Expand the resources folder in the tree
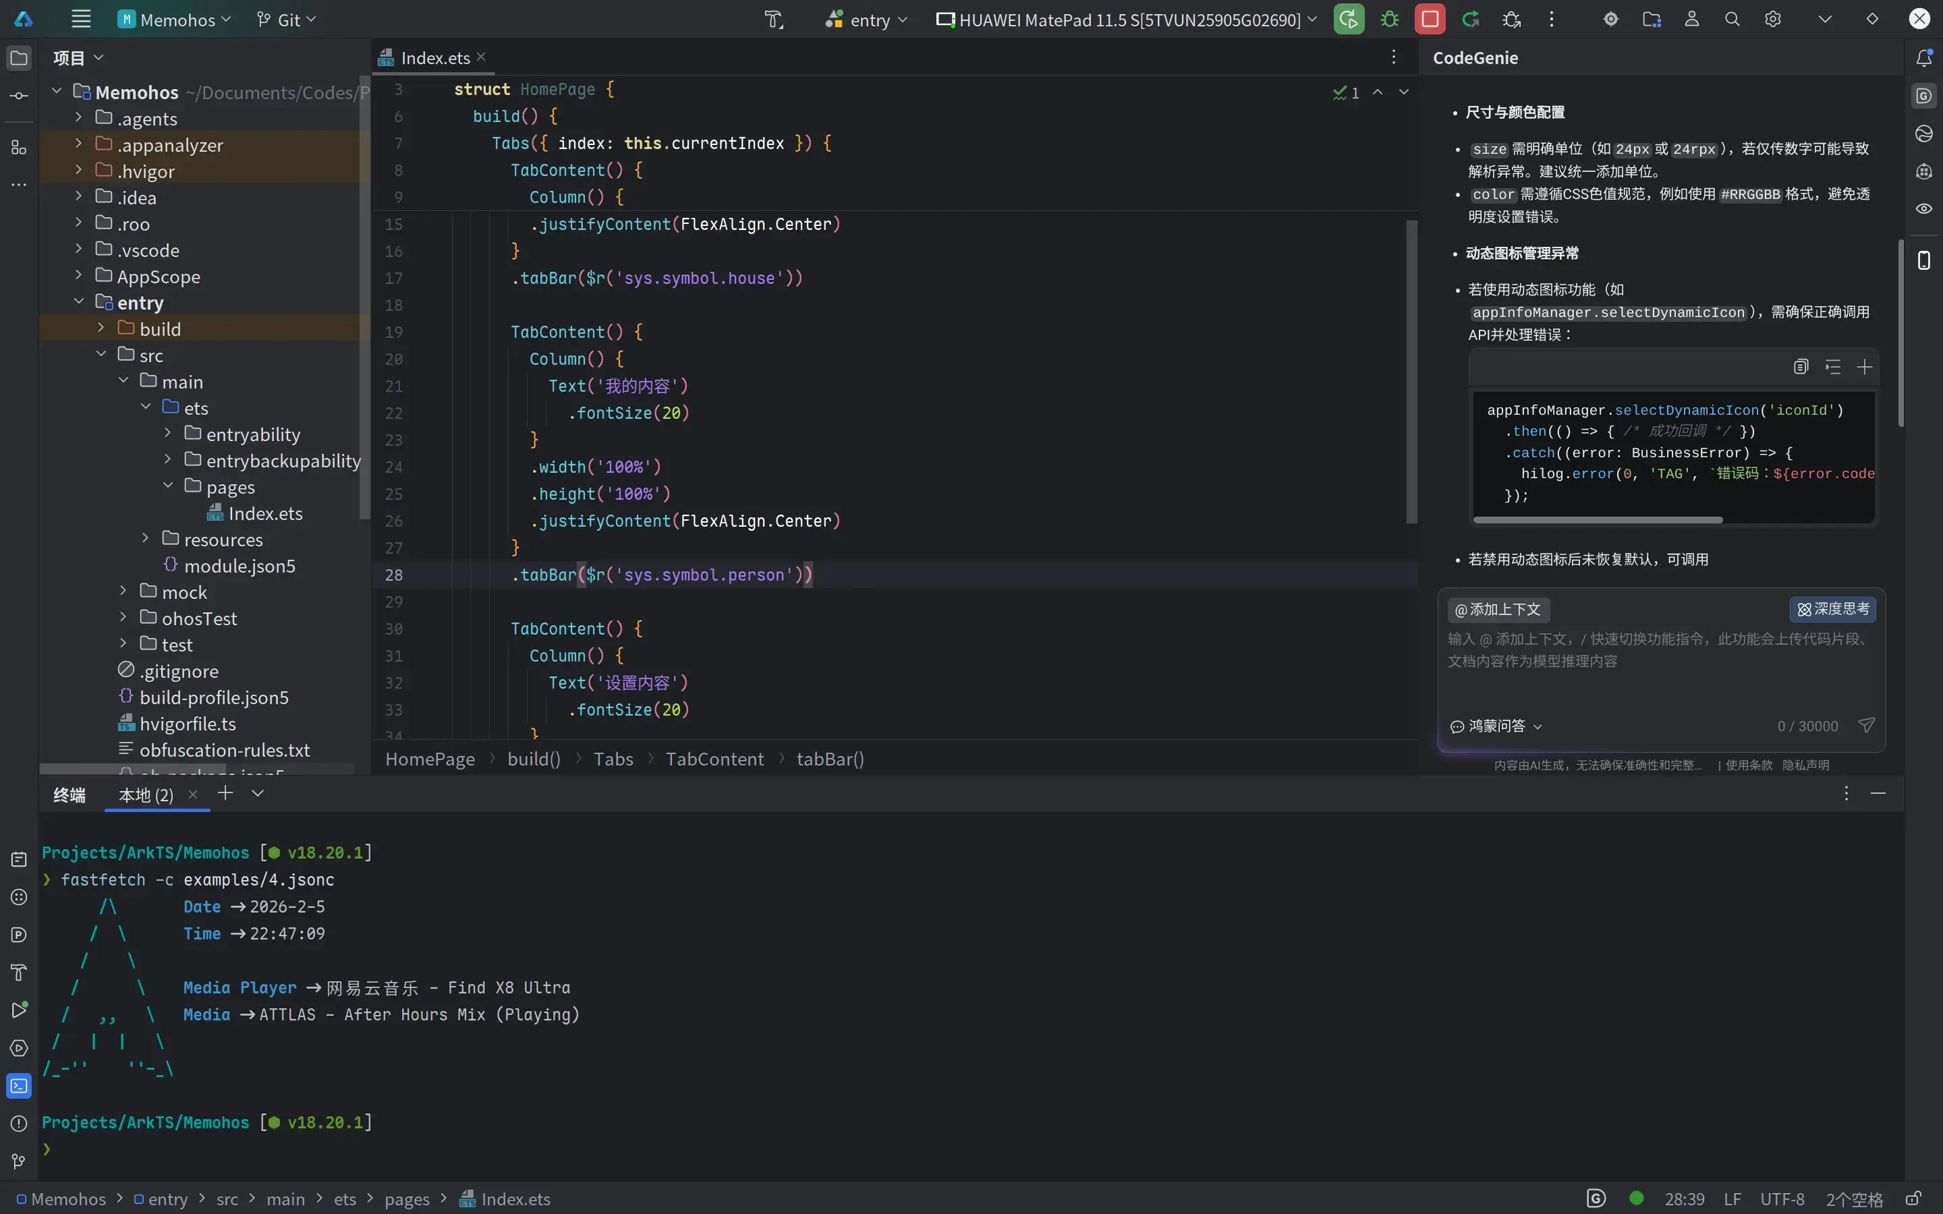 click(145, 539)
